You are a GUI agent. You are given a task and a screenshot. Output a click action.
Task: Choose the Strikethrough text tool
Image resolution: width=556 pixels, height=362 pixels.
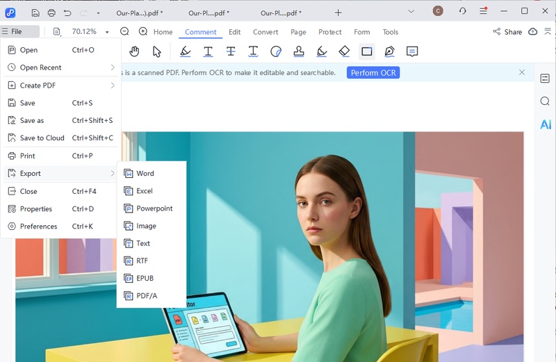[x=231, y=51]
